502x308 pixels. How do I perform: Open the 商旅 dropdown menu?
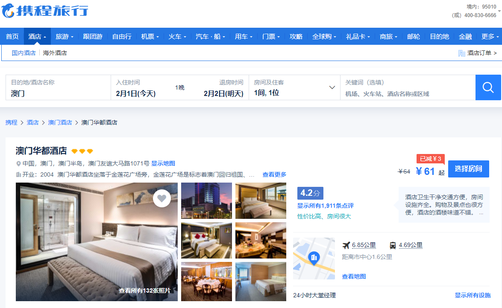(389, 36)
